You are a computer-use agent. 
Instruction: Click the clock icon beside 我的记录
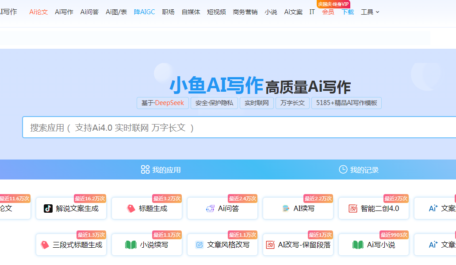343,169
